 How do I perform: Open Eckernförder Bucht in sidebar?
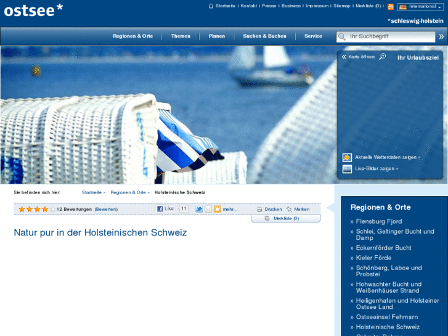[384, 248]
